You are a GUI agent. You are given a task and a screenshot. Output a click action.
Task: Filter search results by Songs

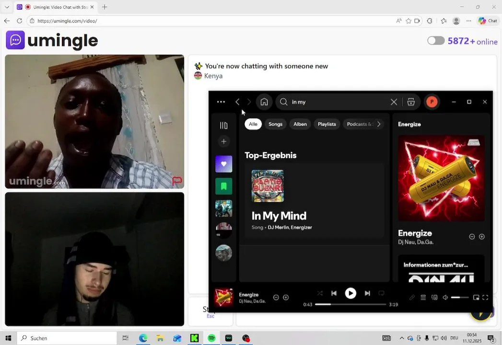275,124
